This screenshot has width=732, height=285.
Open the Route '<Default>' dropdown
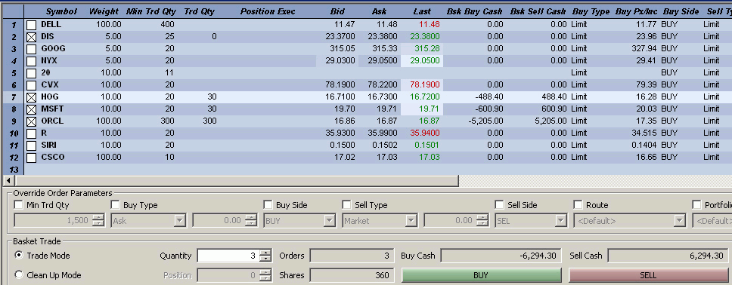pyautogui.click(x=680, y=221)
